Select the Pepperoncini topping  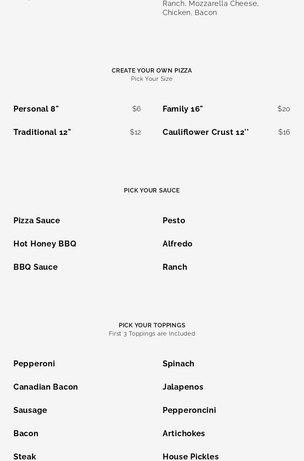click(x=189, y=410)
